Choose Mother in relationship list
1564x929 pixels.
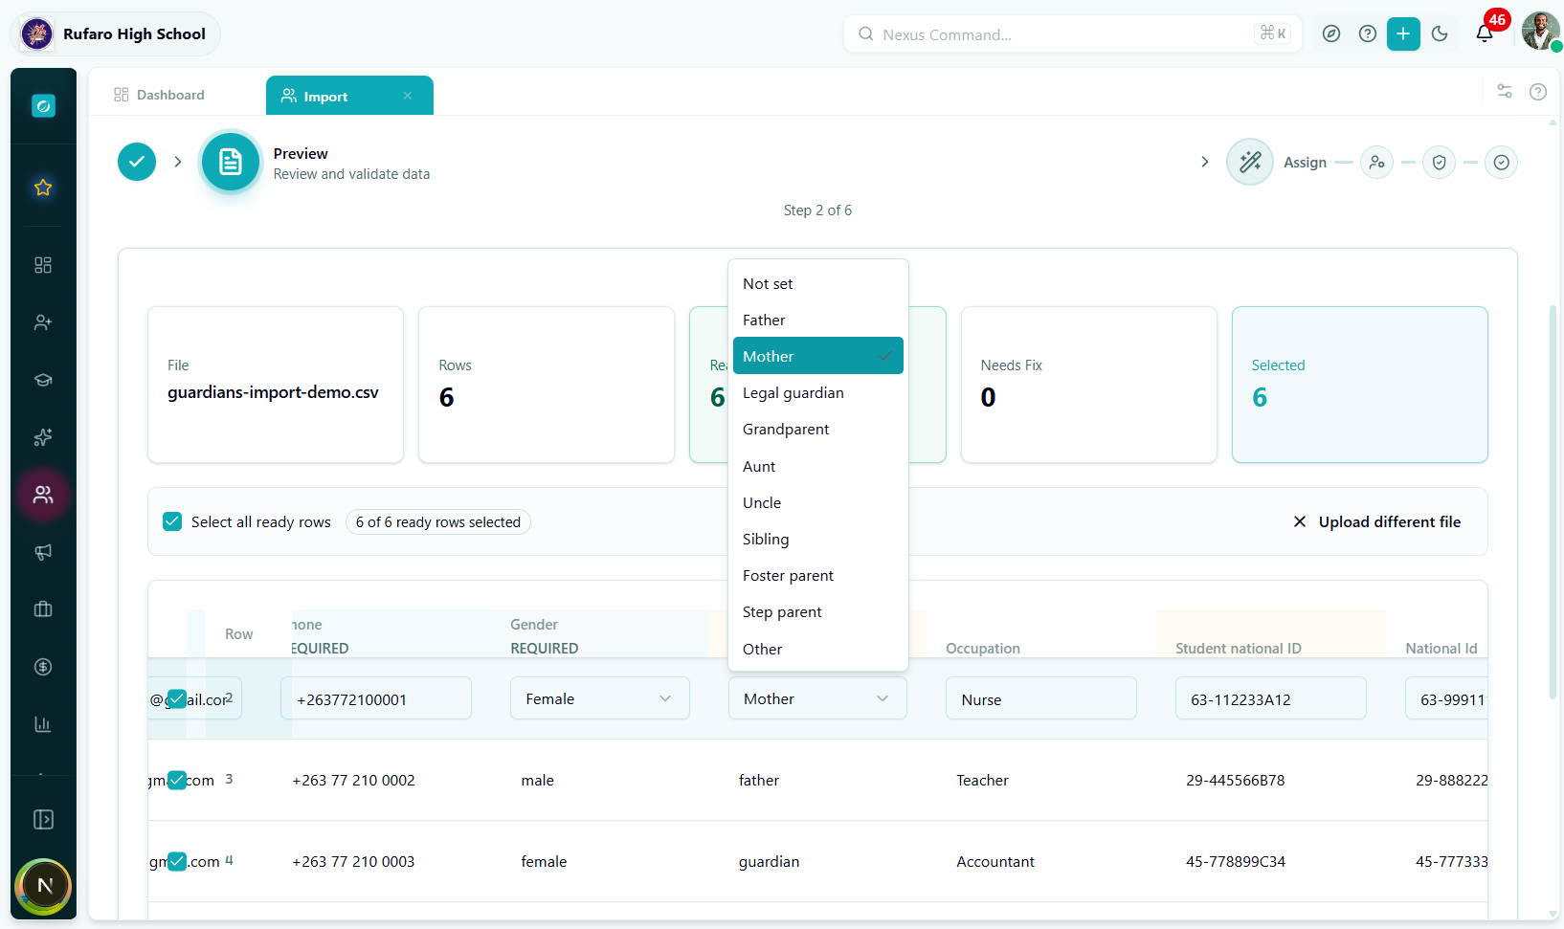pos(818,356)
